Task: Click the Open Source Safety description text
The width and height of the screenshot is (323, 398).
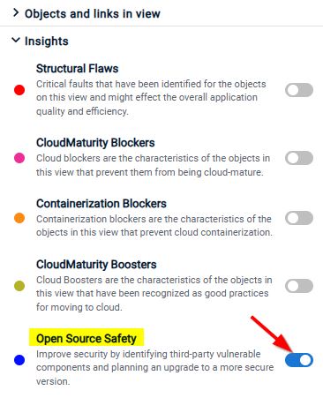Action: (154, 368)
